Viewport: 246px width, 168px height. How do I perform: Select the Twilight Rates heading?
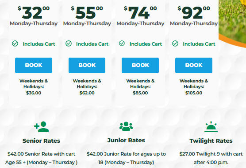pos(211,141)
